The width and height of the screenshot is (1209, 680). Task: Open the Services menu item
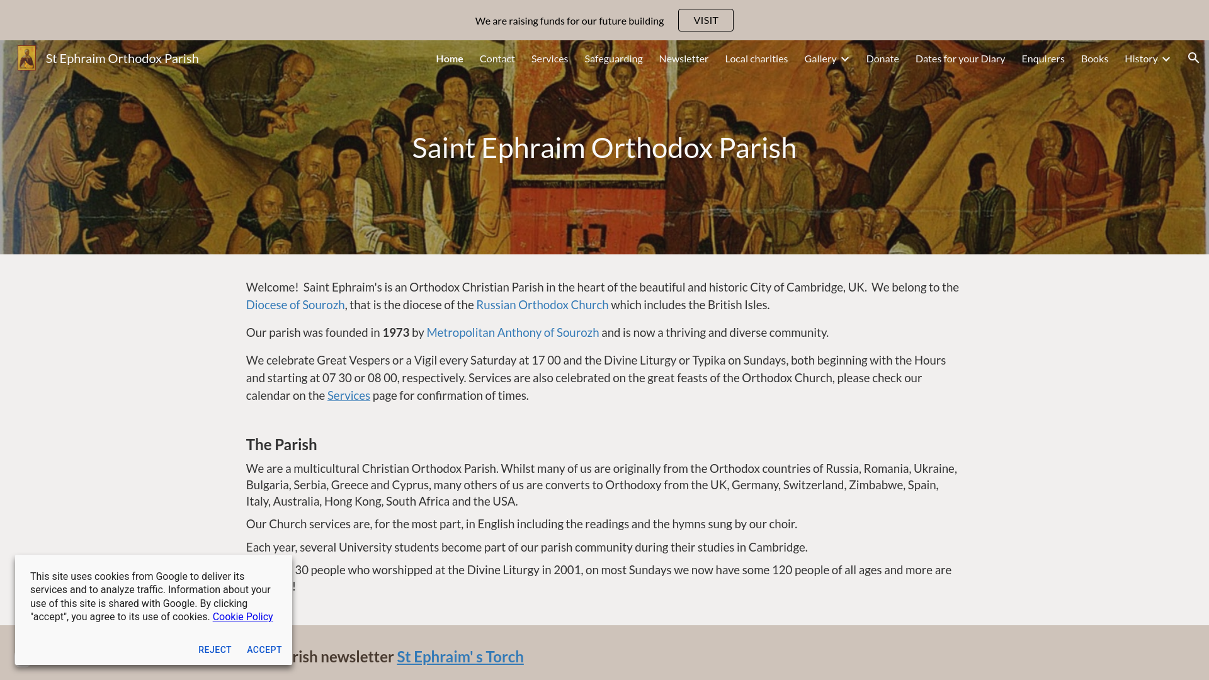[550, 59]
